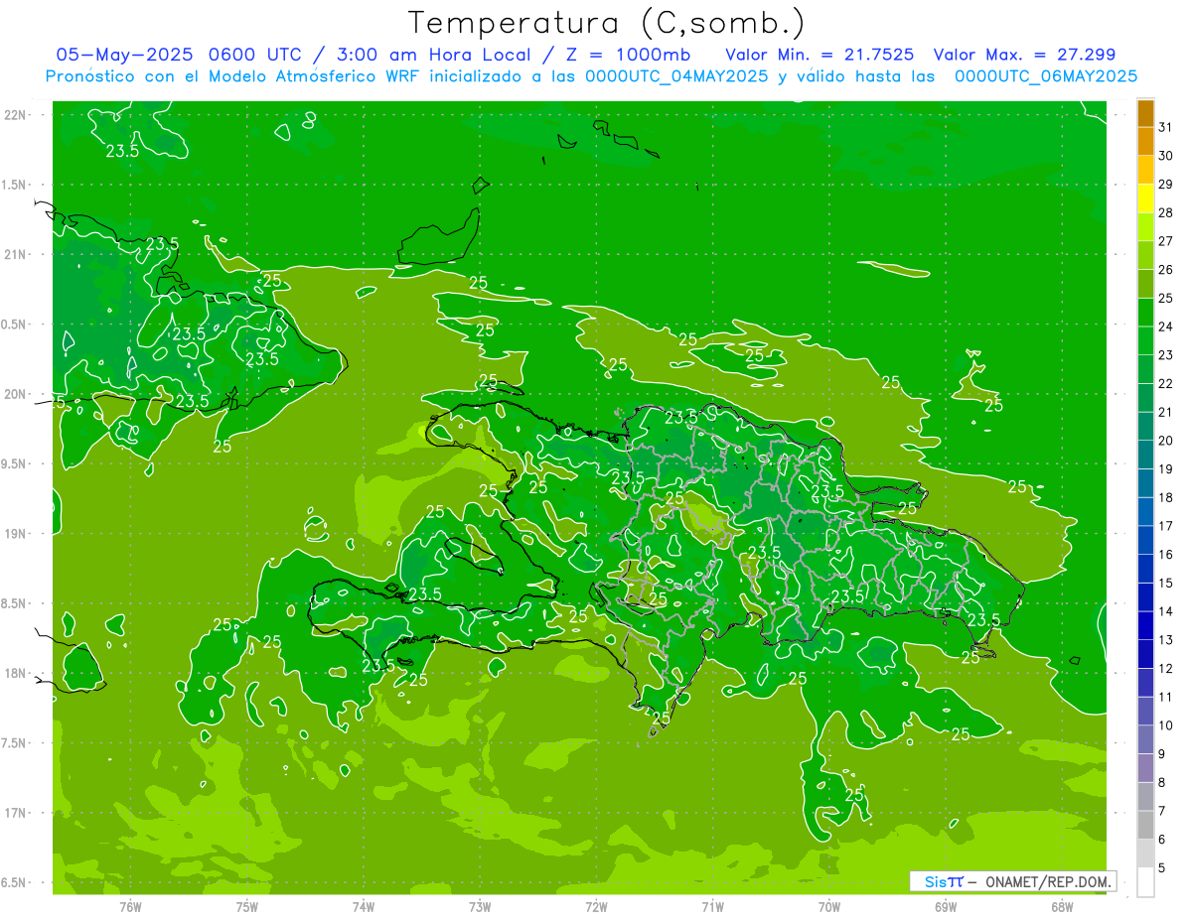Viewport: 1192px width, 920px height.
Task: Click the 76W longitude axis label
Action: [130, 907]
